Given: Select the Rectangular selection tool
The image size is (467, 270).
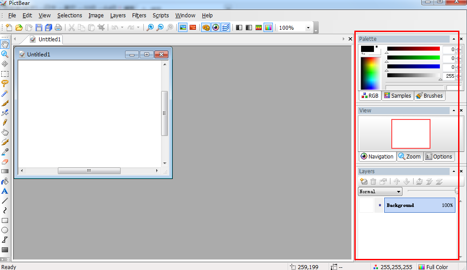Looking at the screenshot, I should [x=5, y=74].
